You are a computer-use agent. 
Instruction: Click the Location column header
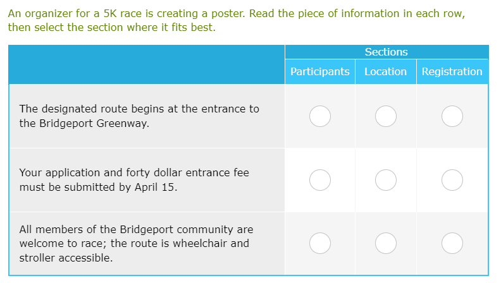click(385, 72)
